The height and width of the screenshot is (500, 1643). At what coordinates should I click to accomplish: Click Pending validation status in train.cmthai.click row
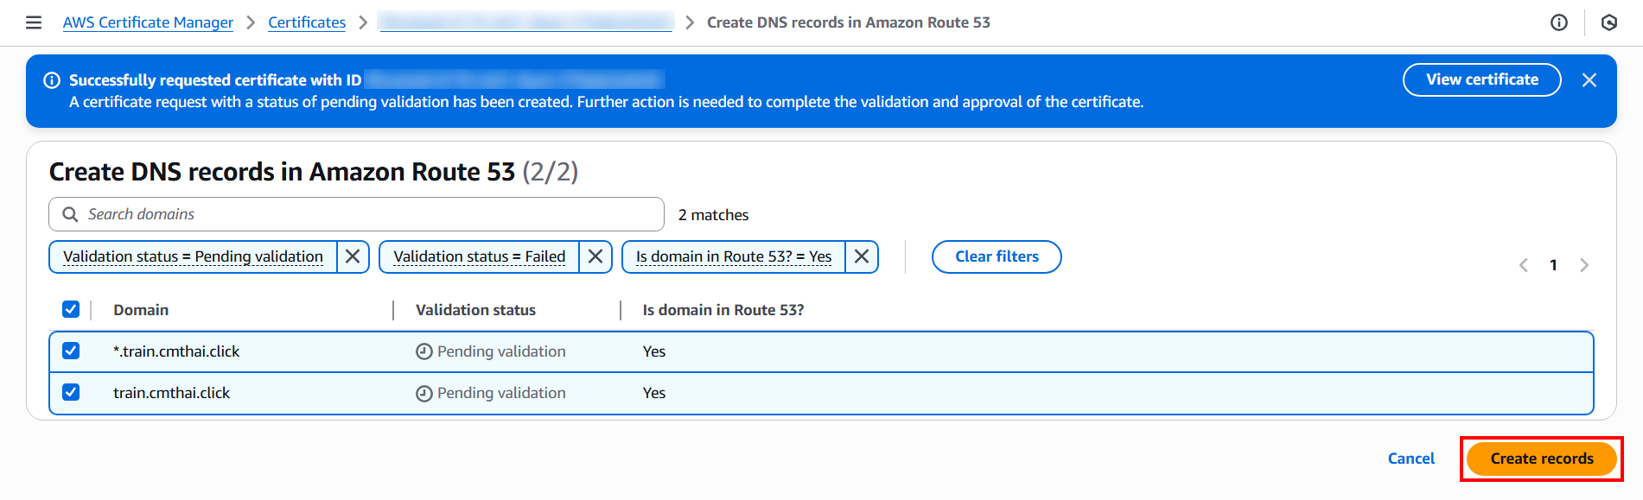[501, 393]
